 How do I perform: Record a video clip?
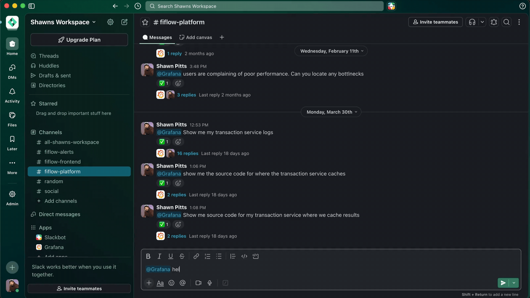coord(198,283)
